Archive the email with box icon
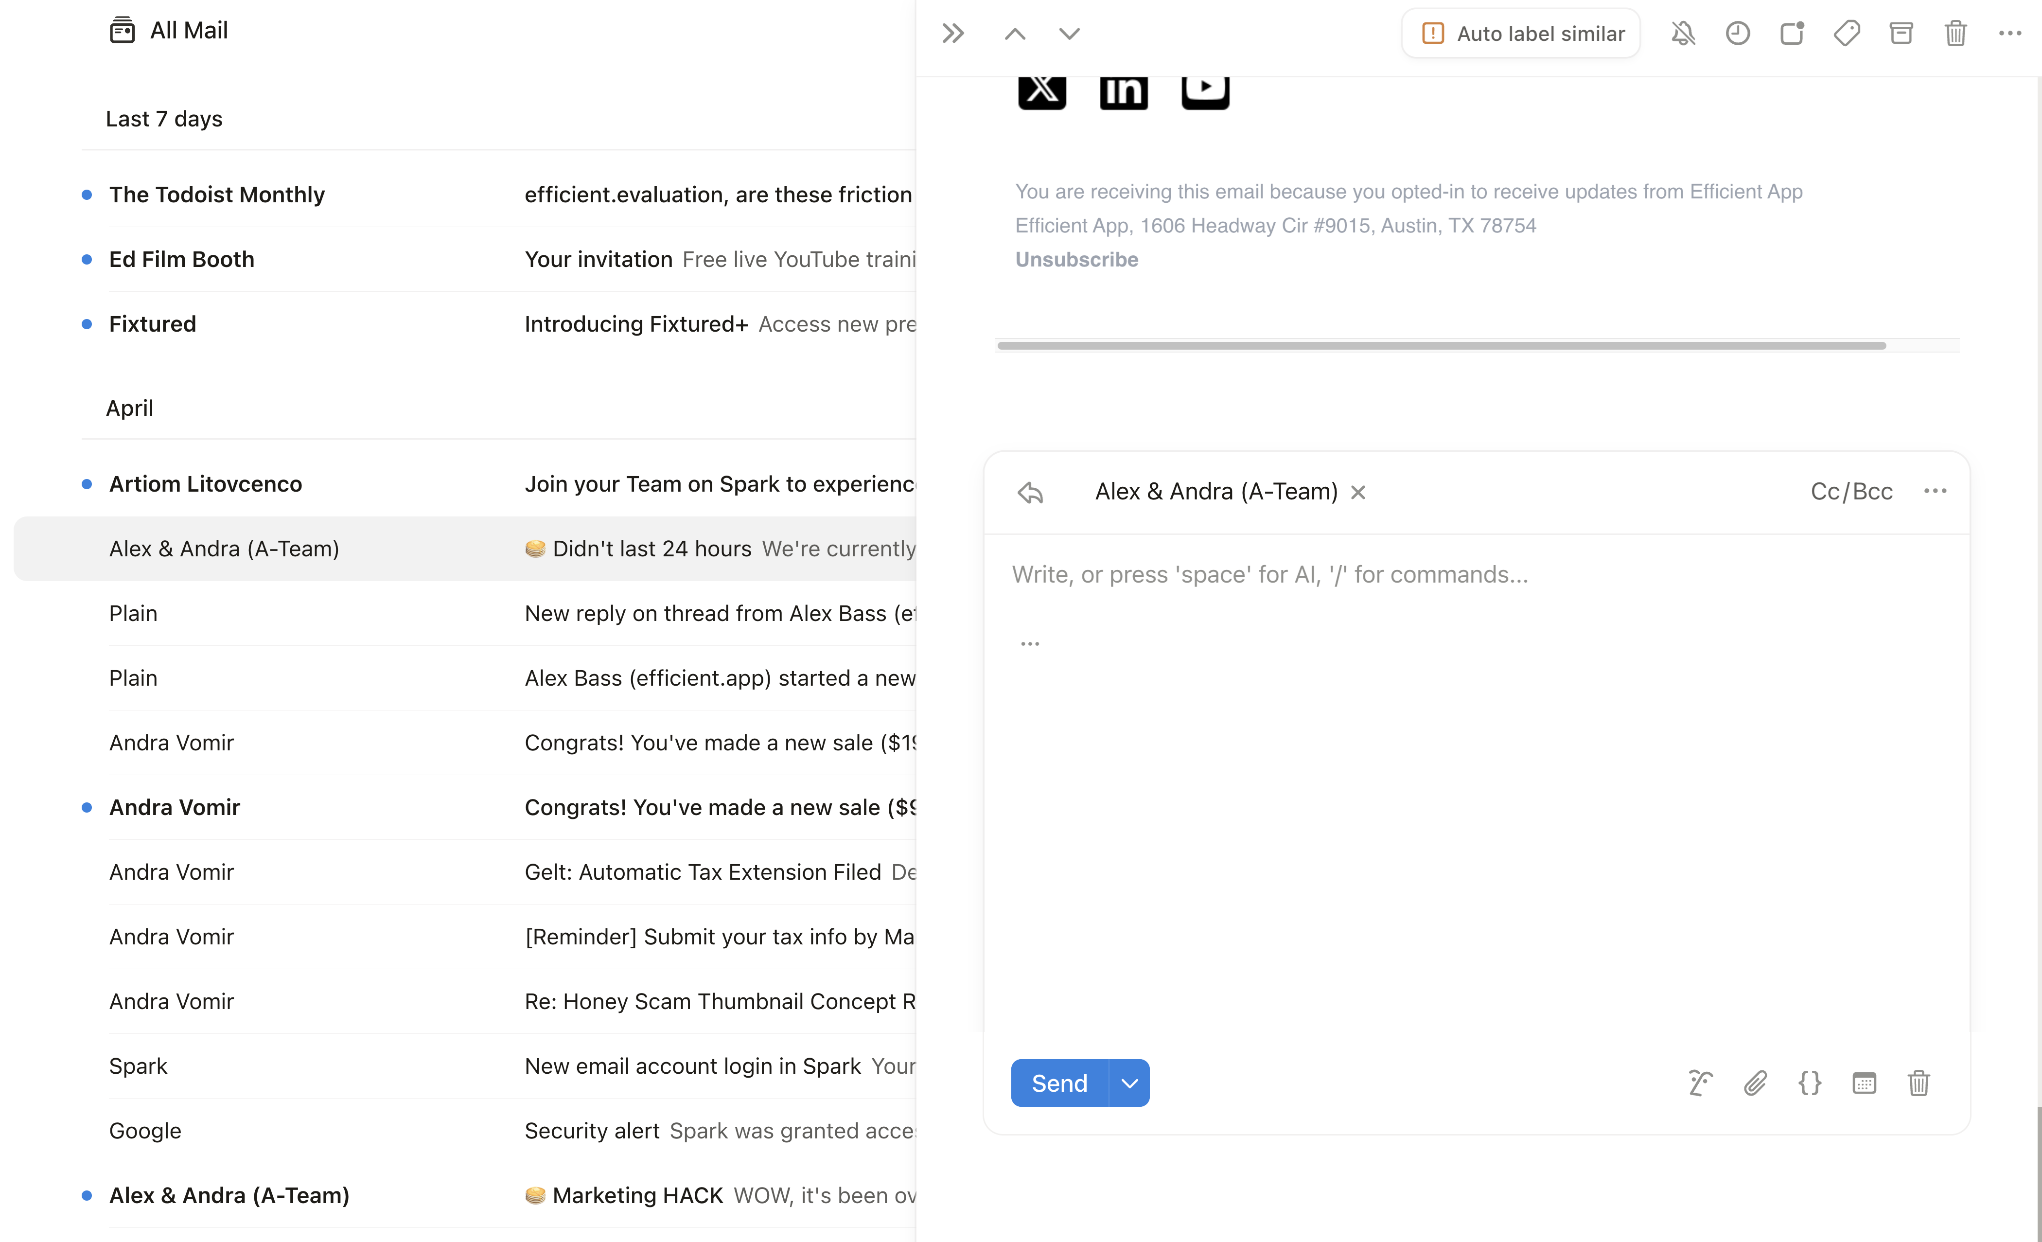This screenshot has width=2042, height=1242. [1901, 33]
